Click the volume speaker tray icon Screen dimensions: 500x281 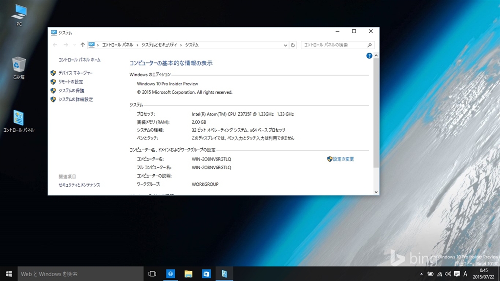click(448, 274)
